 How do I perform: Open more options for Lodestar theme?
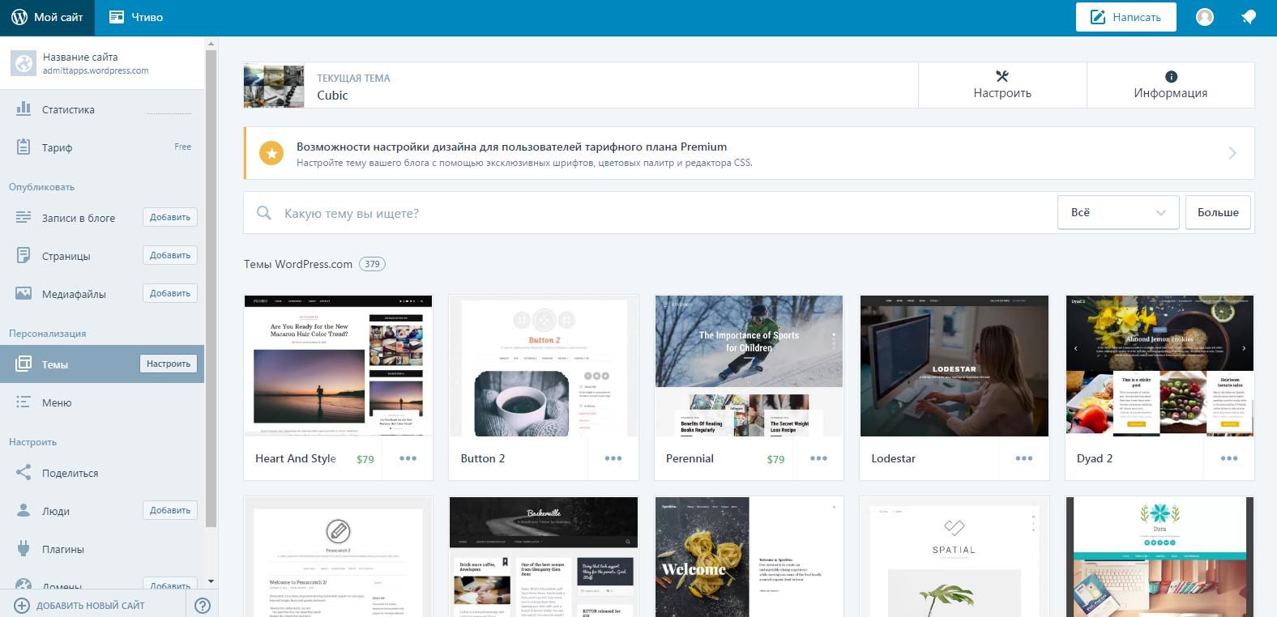pos(1024,458)
